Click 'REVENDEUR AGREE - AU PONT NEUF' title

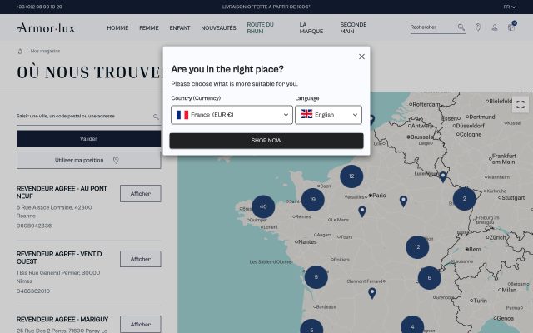click(62, 192)
